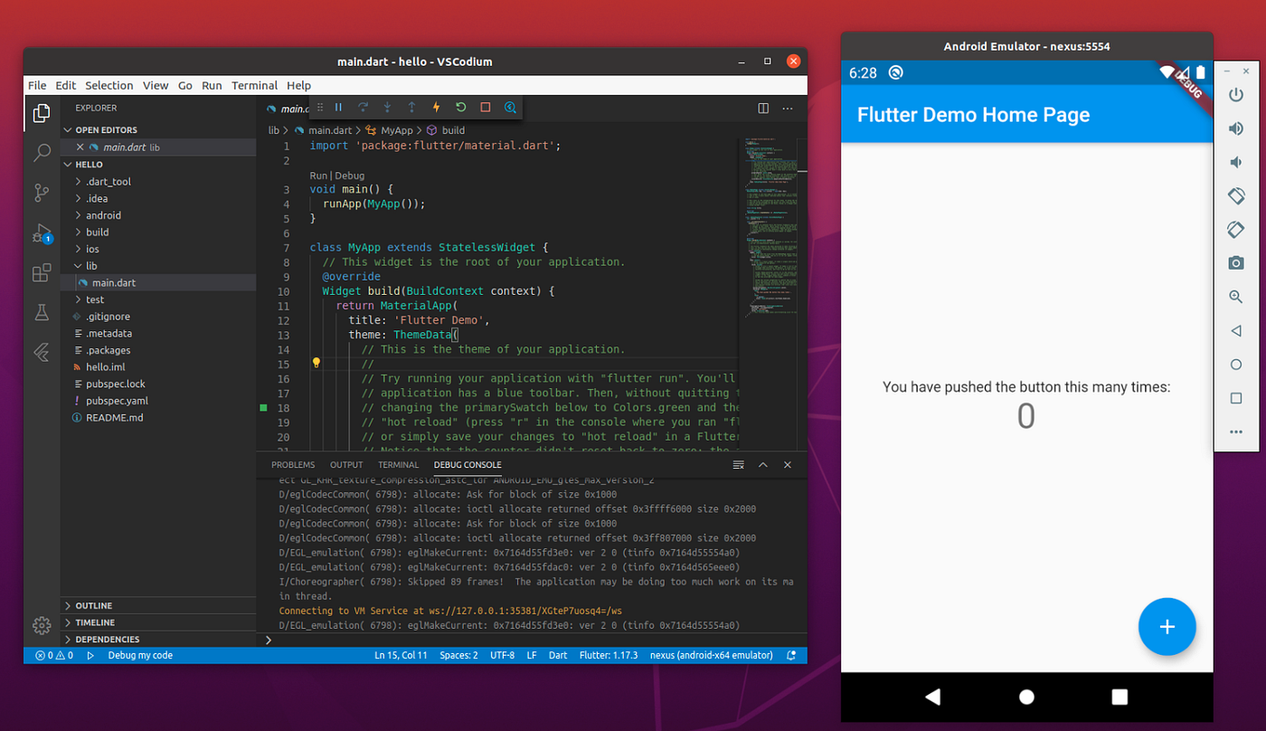Viewport: 1266px width, 731px height.
Task: Mute volume using emulator volume-down icon
Action: [1236, 161]
